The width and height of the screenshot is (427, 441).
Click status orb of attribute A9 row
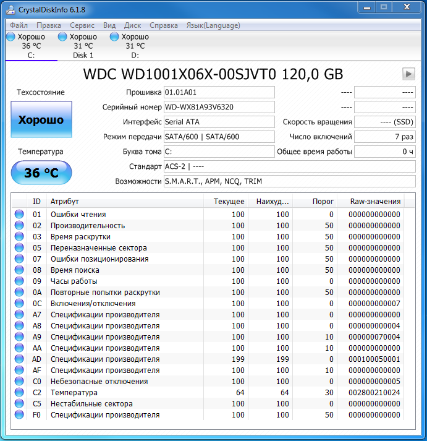pos(19,336)
